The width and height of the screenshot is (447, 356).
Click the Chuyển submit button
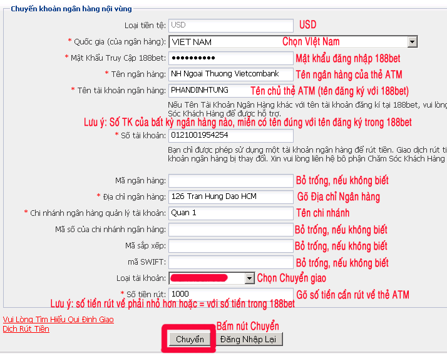pos(190,339)
